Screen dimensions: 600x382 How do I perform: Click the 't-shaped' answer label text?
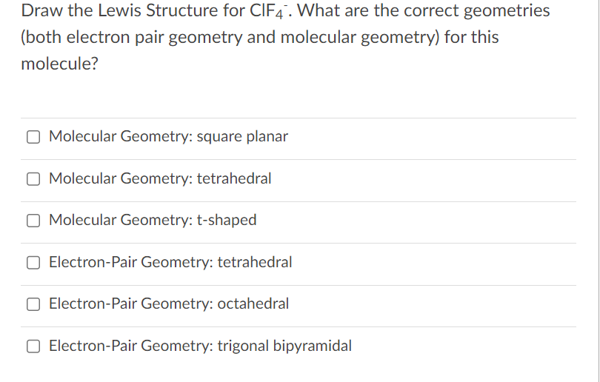pos(227,221)
